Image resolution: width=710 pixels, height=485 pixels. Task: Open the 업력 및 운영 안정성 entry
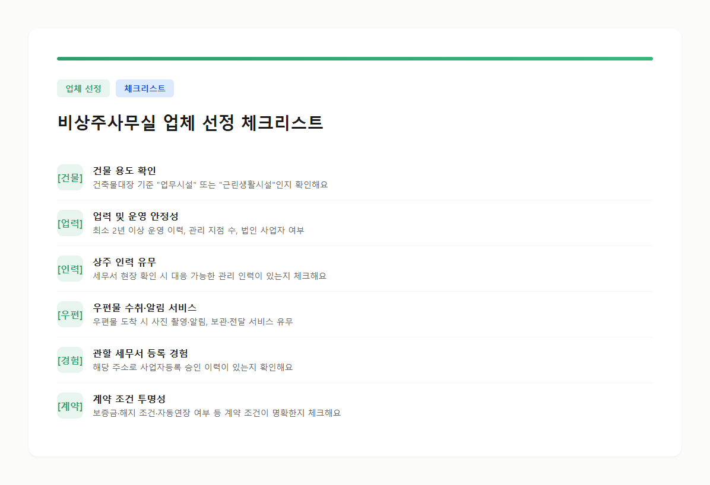click(x=141, y=216)
